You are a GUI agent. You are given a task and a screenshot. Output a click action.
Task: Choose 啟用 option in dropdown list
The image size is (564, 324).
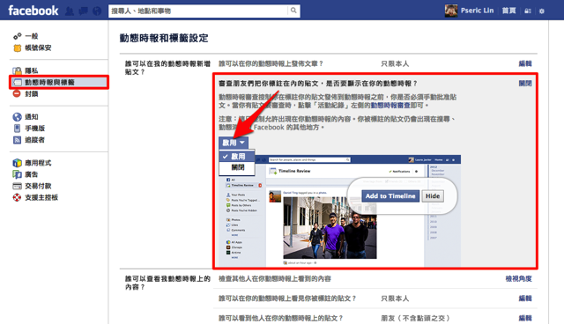tap(237, 156)
